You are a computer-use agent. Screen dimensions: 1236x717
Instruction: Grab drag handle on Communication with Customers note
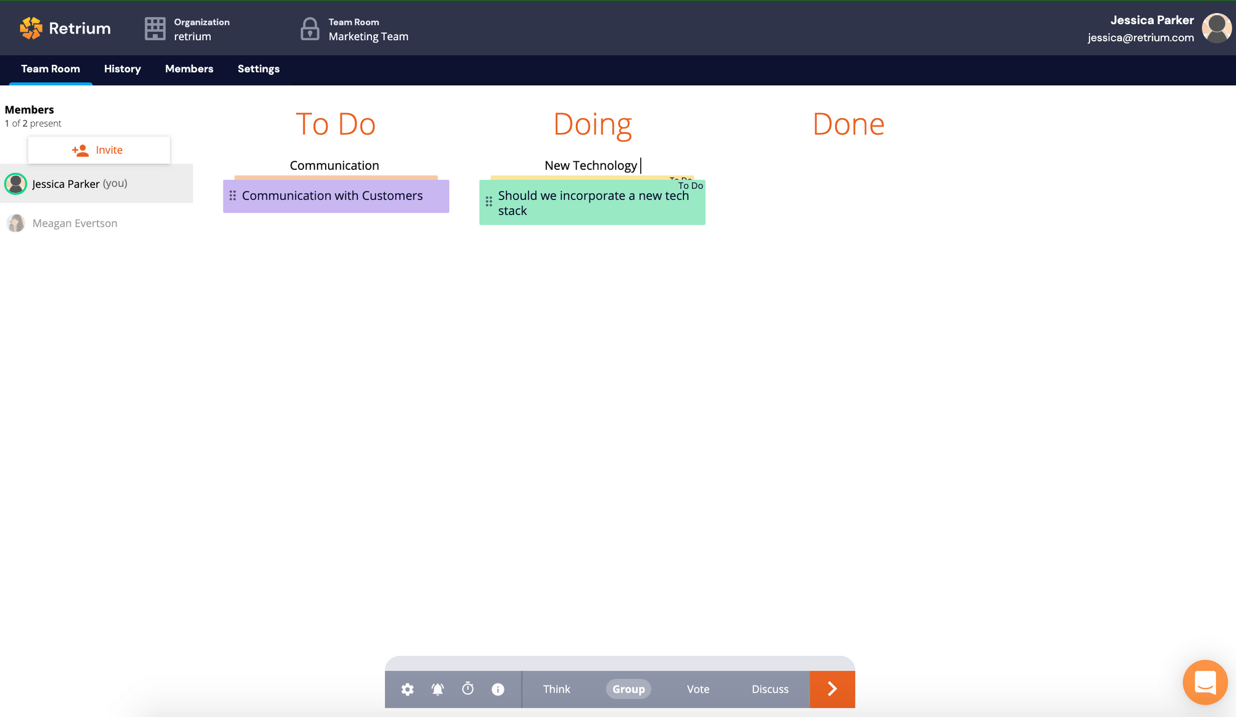click(233, 196)
